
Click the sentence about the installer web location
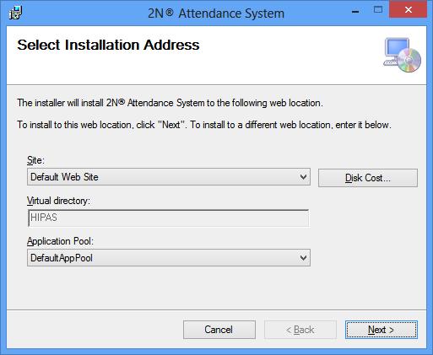170,103
